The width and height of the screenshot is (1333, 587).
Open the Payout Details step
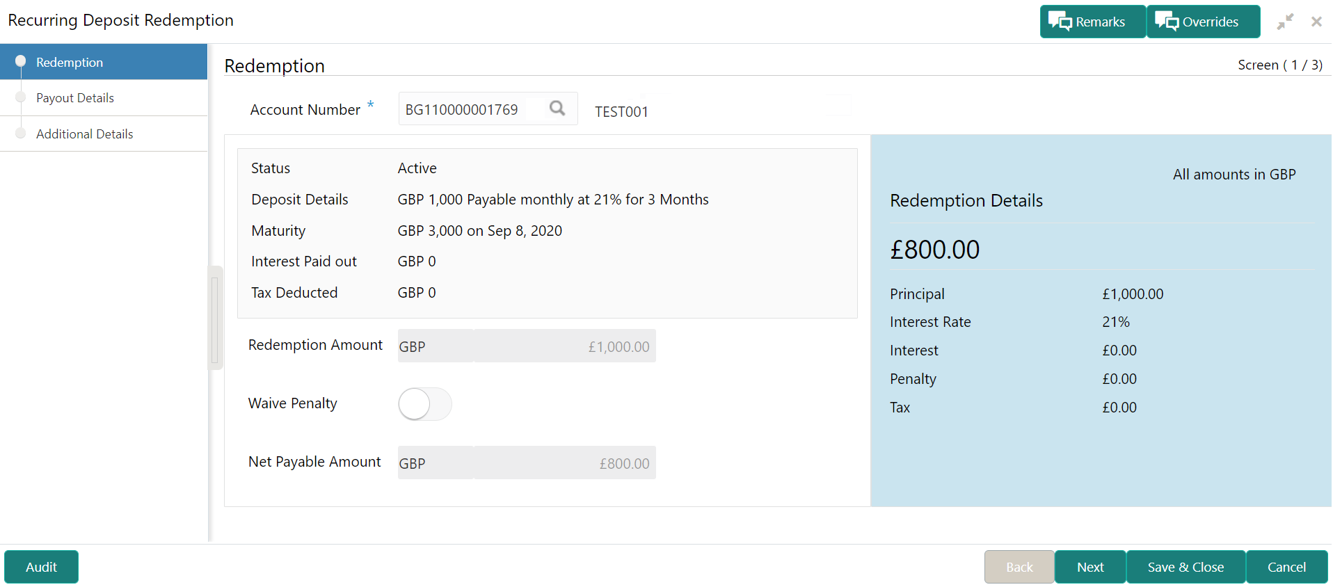click(x=75, y=98)
